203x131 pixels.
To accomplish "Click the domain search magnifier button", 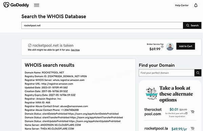I will click(198, 73).
